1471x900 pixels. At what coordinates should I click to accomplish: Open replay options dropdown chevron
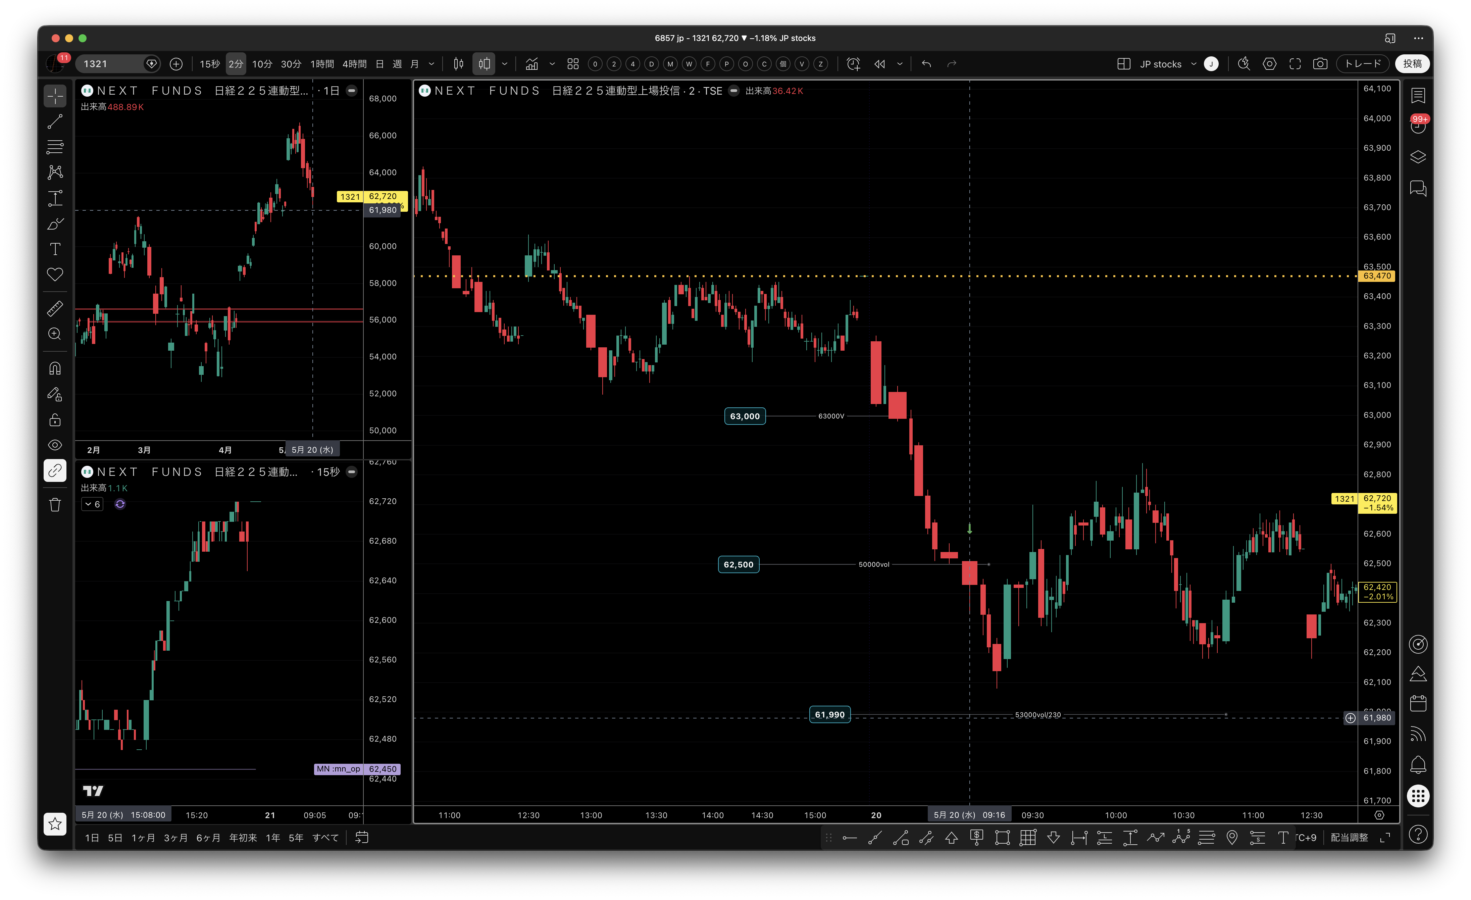pyautogui.click(x=900, y=64)
